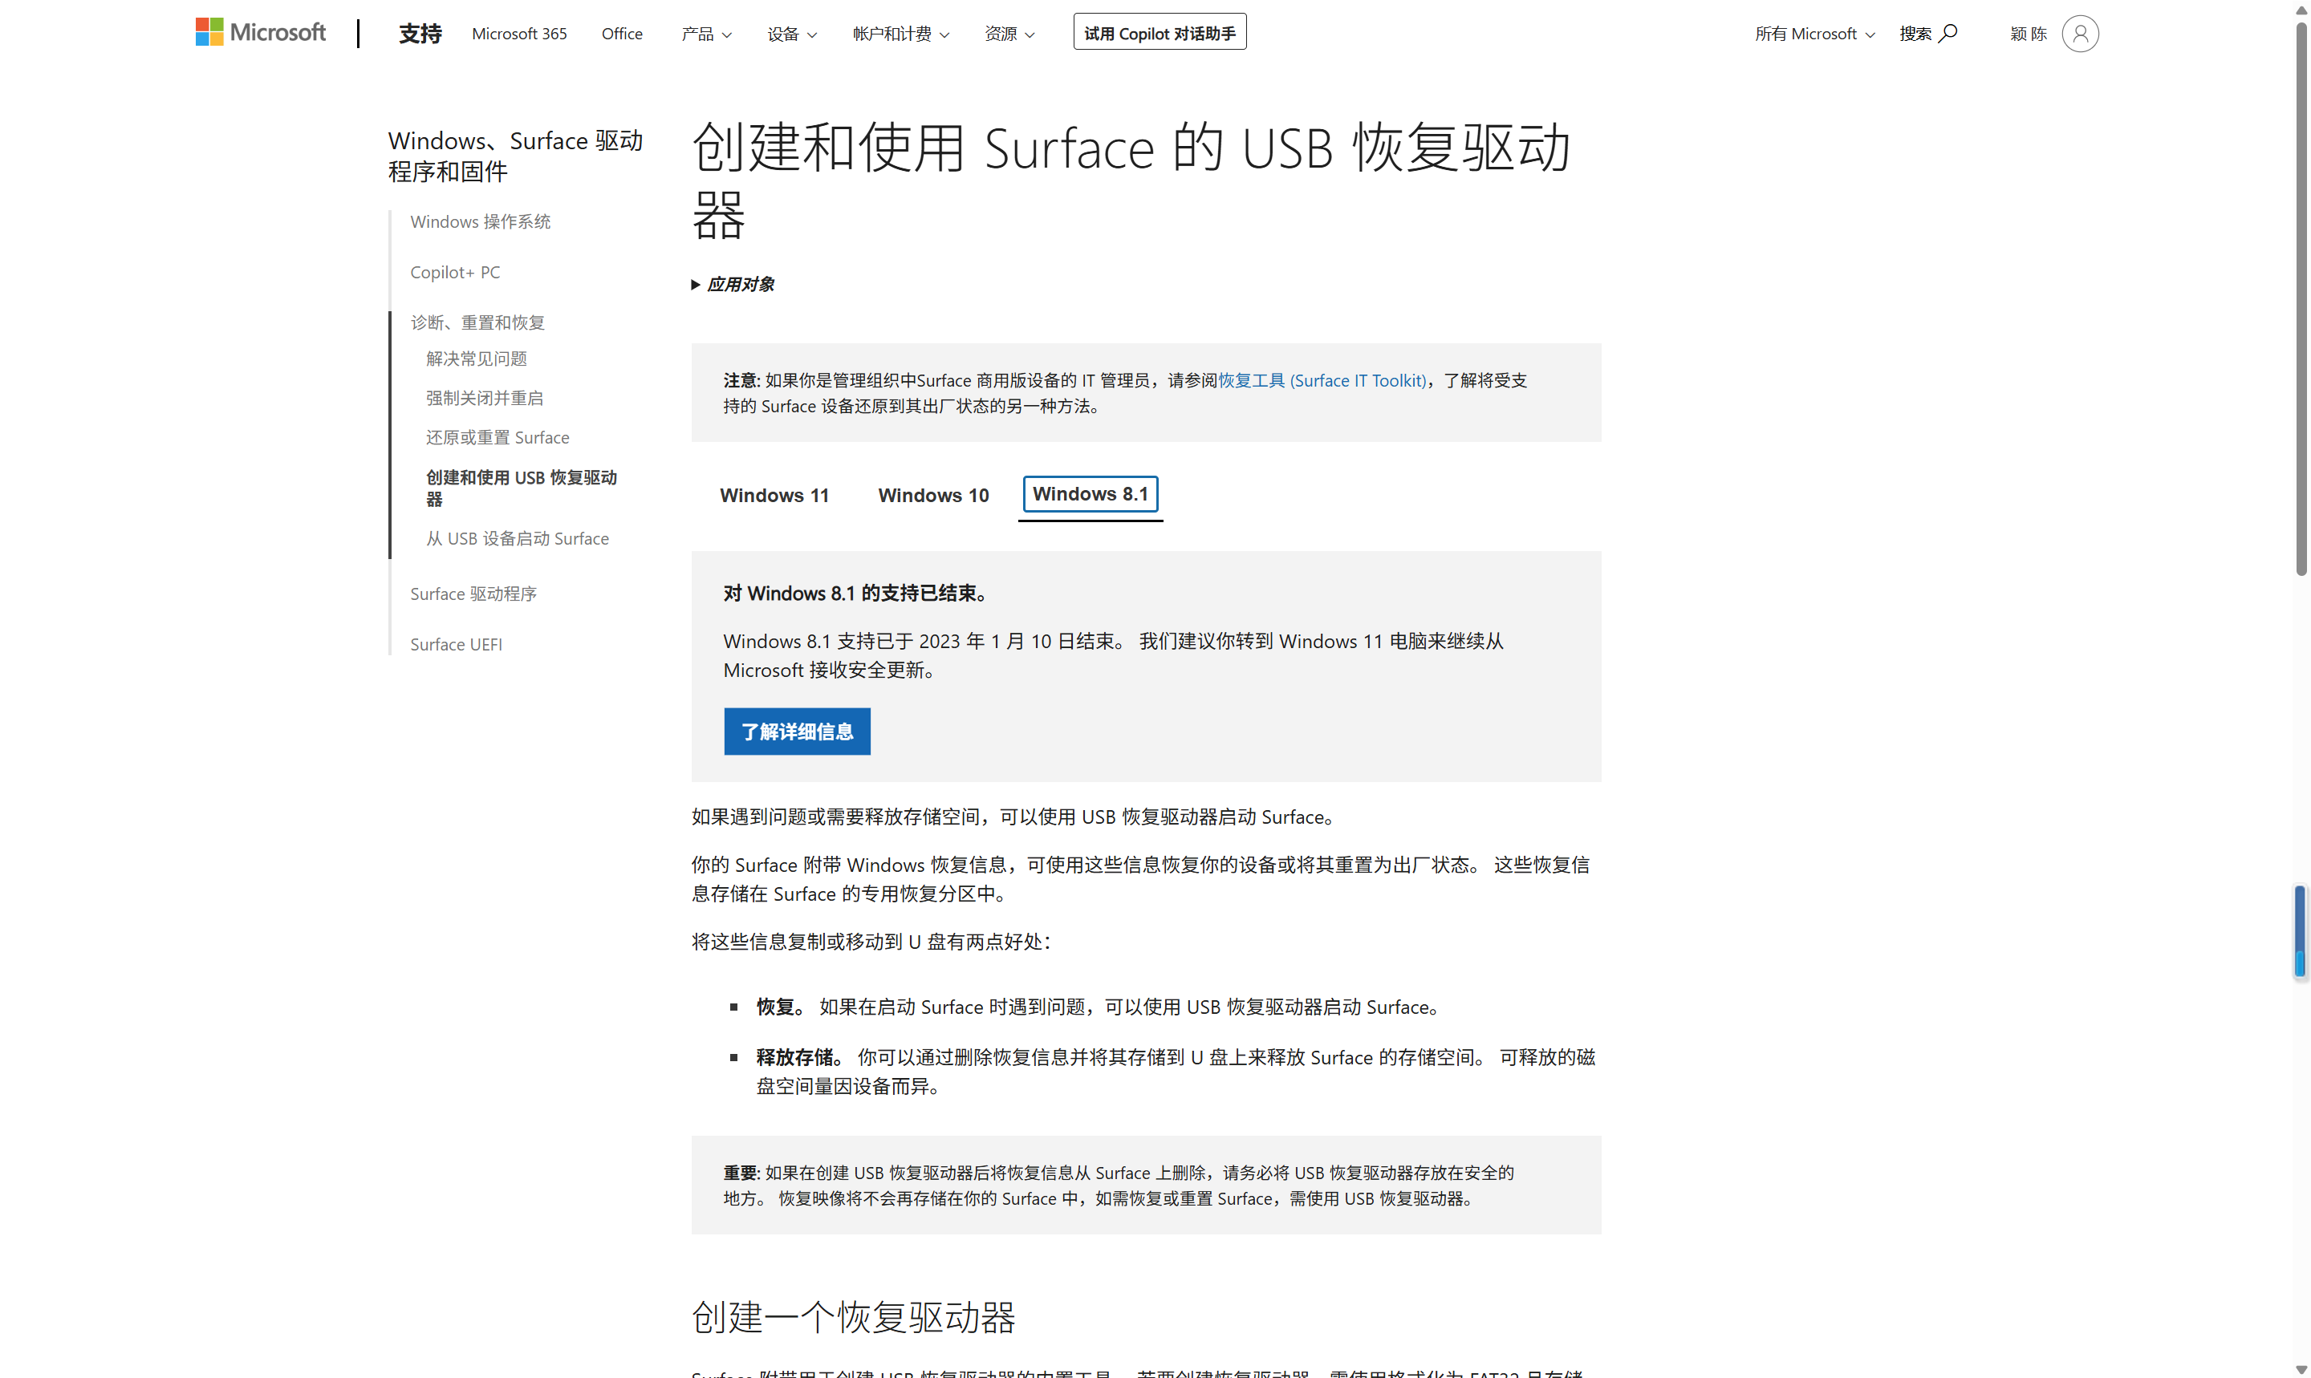The image size is (2311, 1378).
Task: Open 诊断、重置和恢复 sidebar section
Action: 477,322
